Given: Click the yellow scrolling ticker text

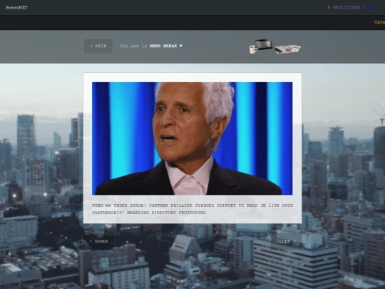Looking at the screenshot, I should [379, 22].
